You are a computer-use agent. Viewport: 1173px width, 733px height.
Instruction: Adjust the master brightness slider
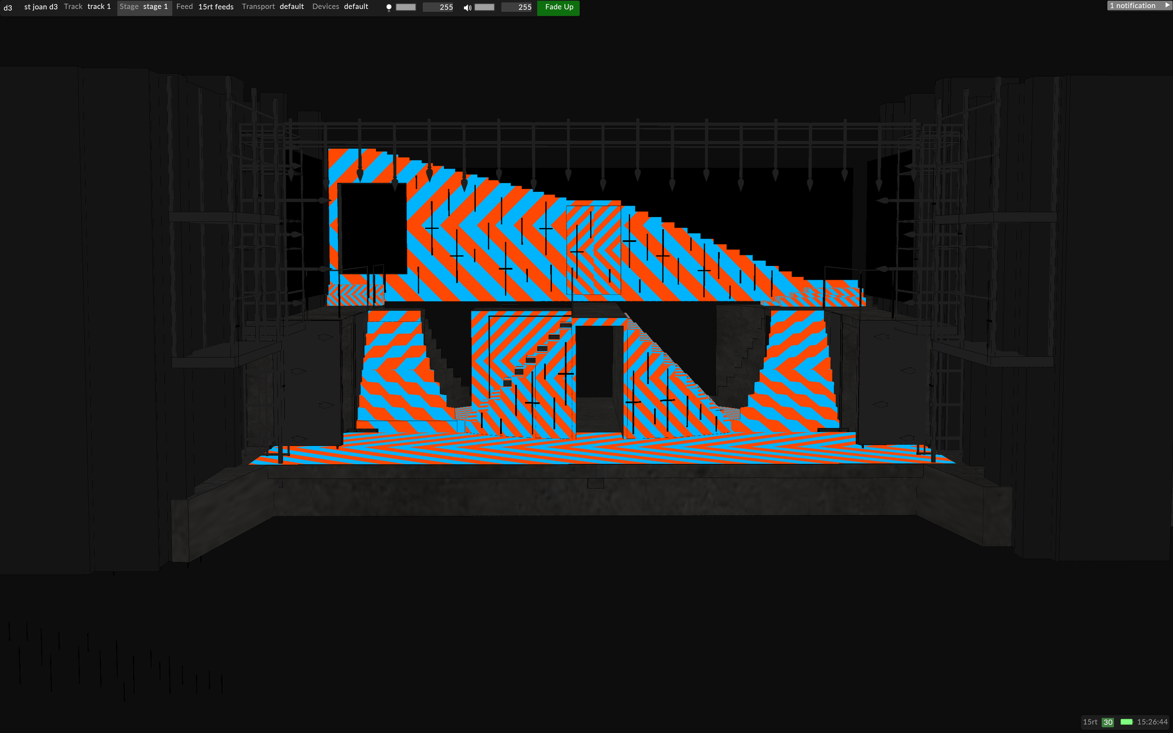click(406, 8)
